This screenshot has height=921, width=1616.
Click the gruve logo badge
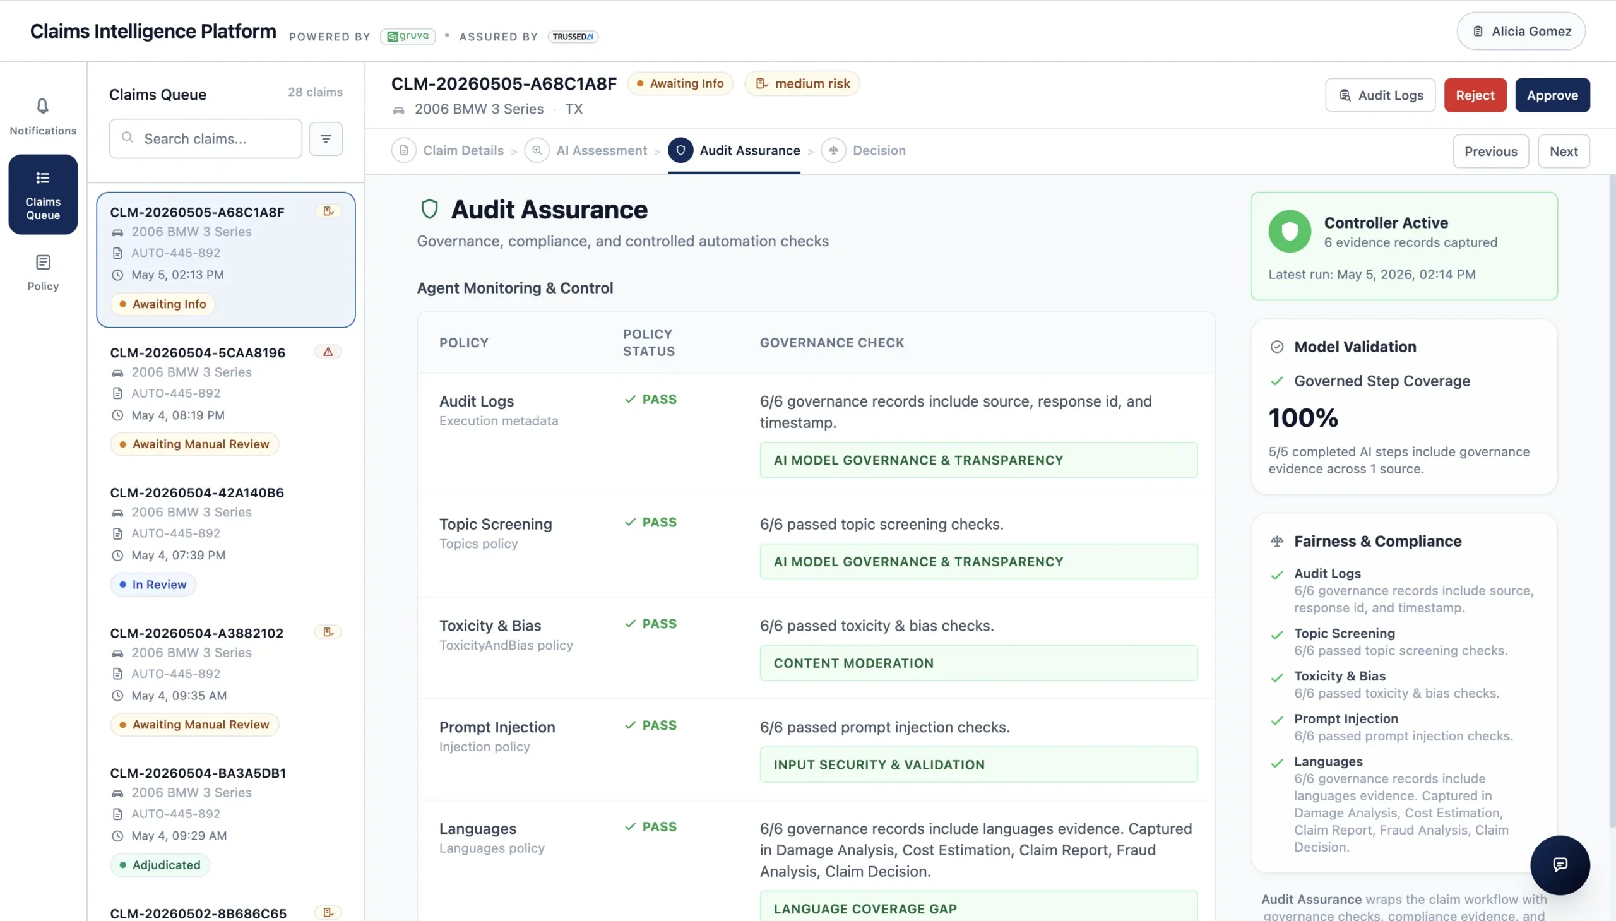[408, 36]
